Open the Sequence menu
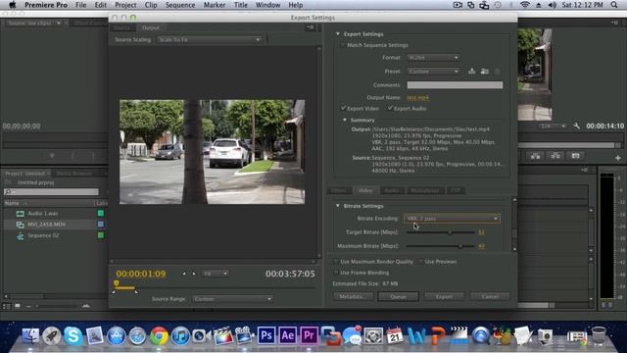This screenshot has width=627, height=353. click(x=180, y=5)
